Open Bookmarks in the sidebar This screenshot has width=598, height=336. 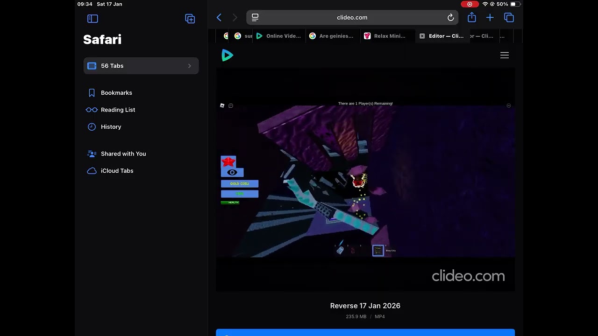pos(116,93)
